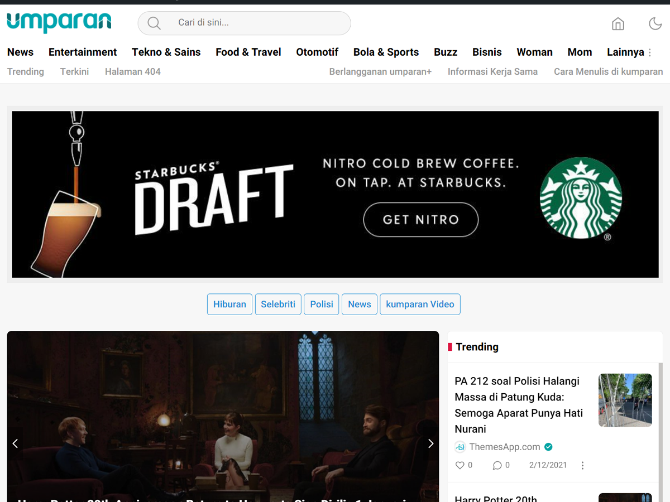Click the Starbucks siren logo
670x502 pixels.
click(581, 198)
